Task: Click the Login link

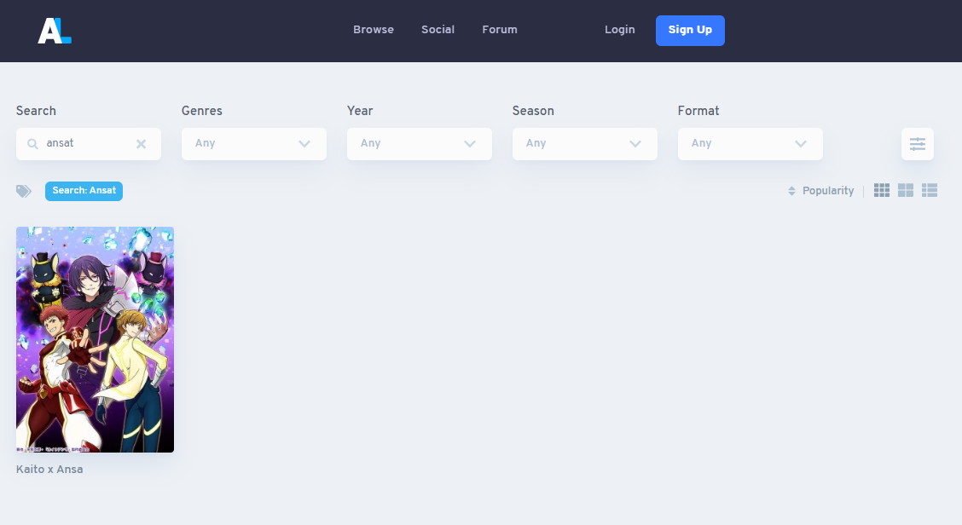Action: [620, 30]
